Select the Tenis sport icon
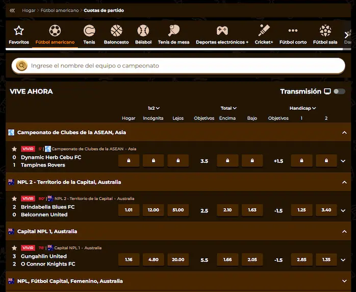 pyautogui.click(x=89, y=31)
